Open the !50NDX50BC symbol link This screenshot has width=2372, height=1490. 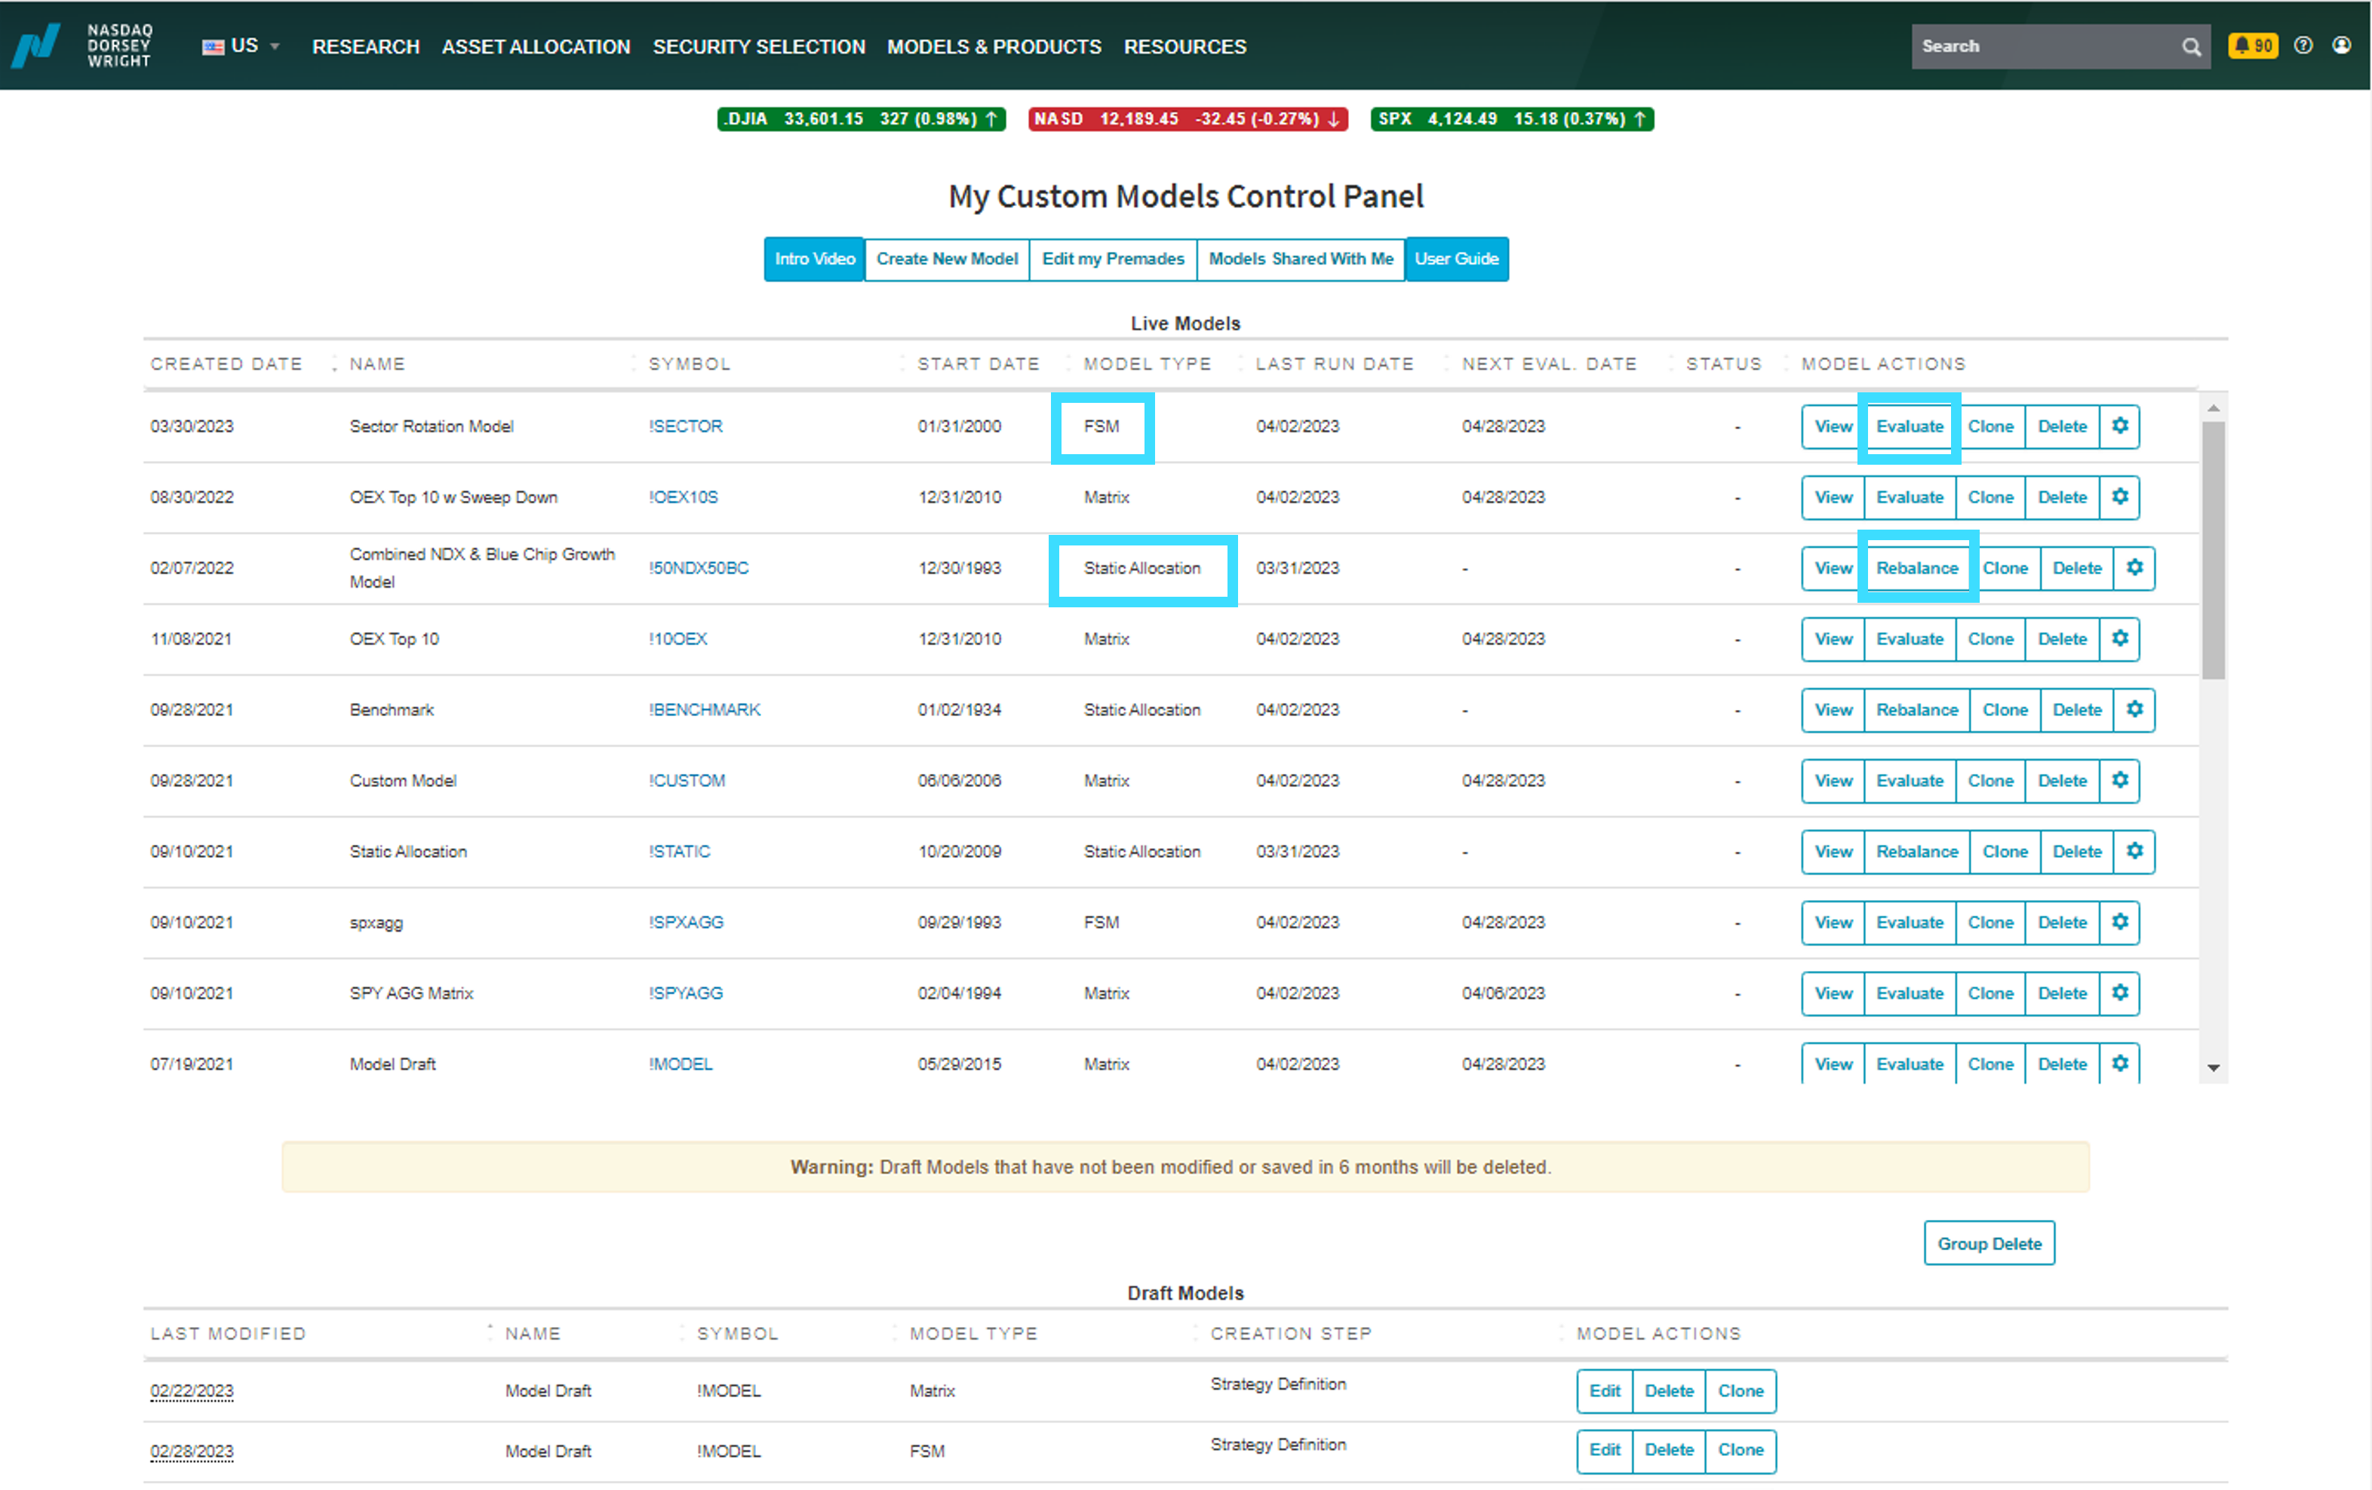click(697, 567)
